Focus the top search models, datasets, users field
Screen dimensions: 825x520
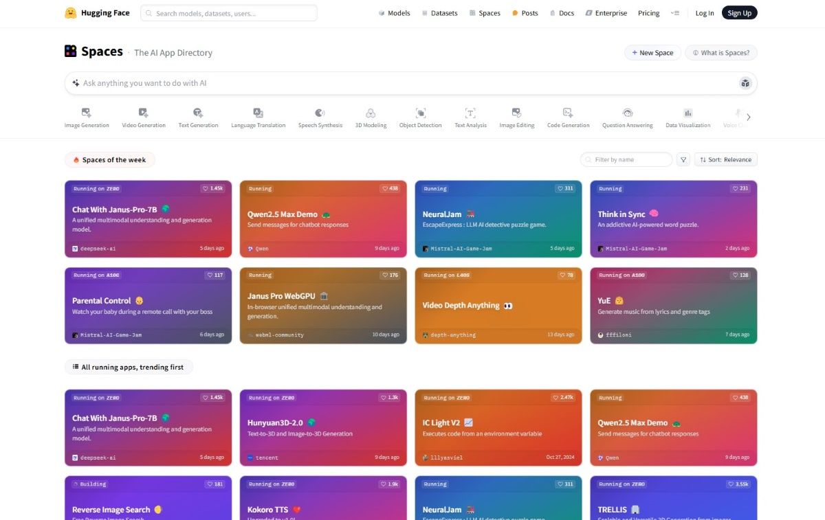(x=229, y=13)
